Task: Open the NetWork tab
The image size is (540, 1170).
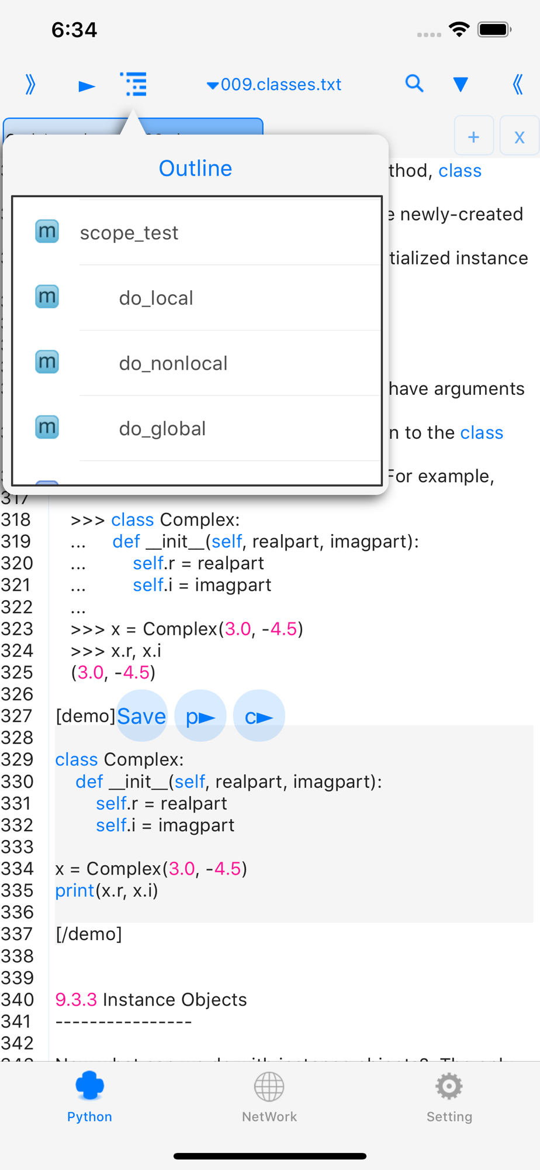Action: (x=269, y=1097)
